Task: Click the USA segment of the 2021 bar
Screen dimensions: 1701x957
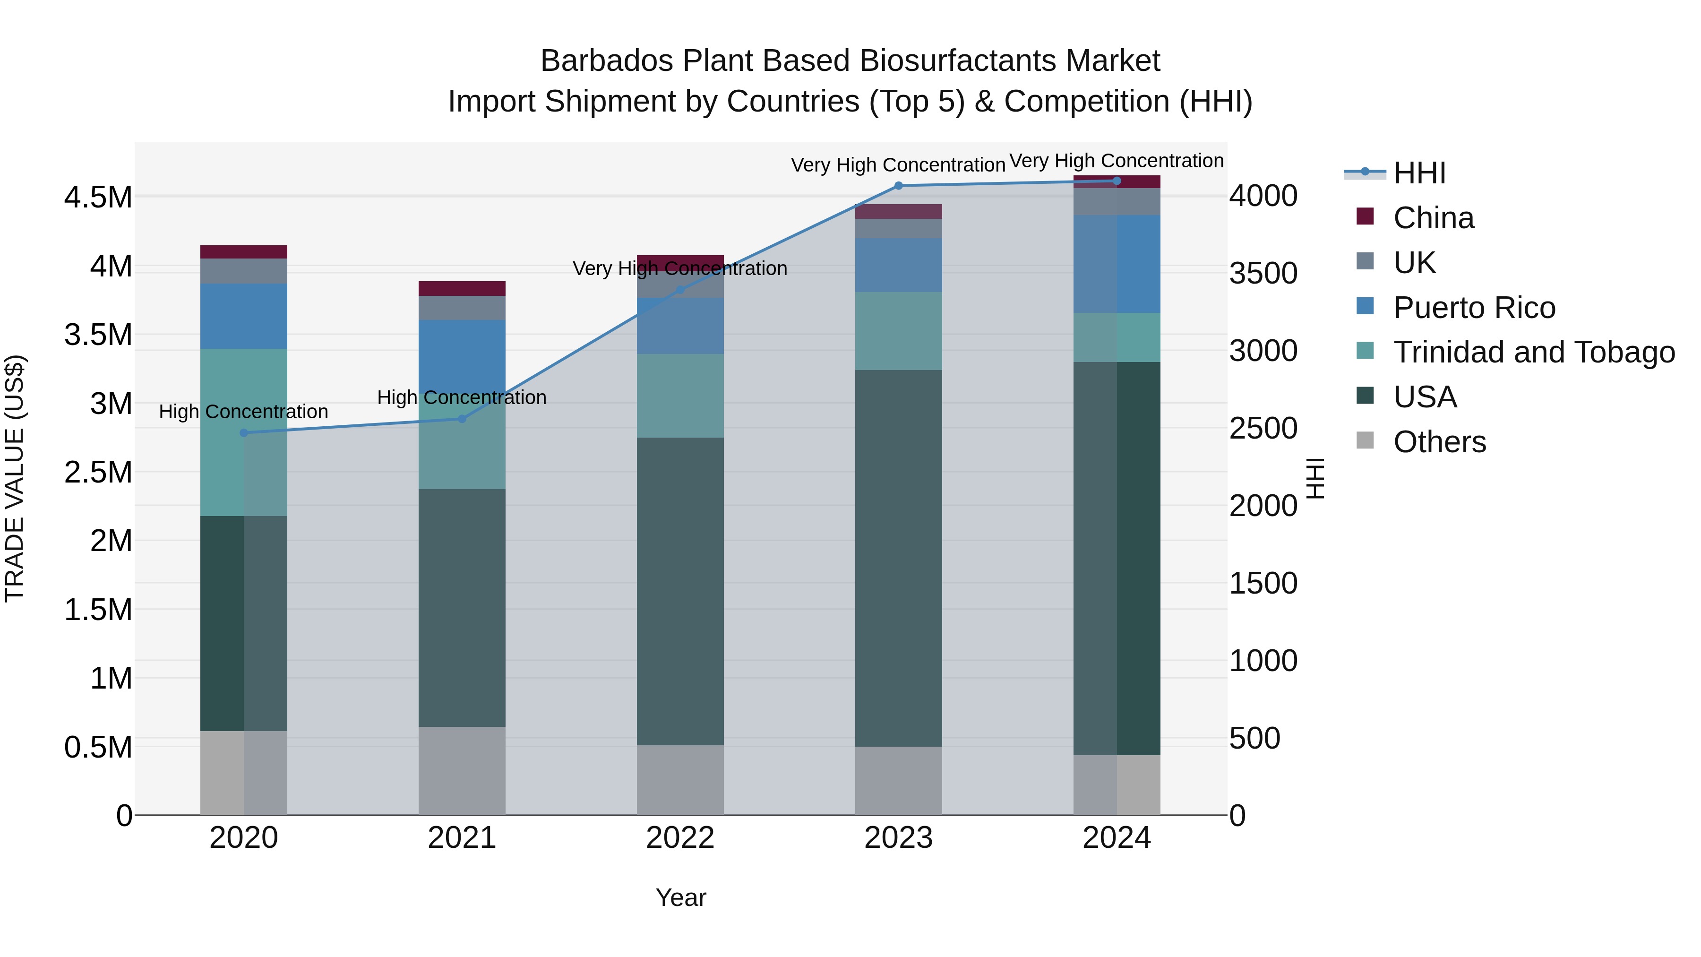Action: [x=462, y=608]
